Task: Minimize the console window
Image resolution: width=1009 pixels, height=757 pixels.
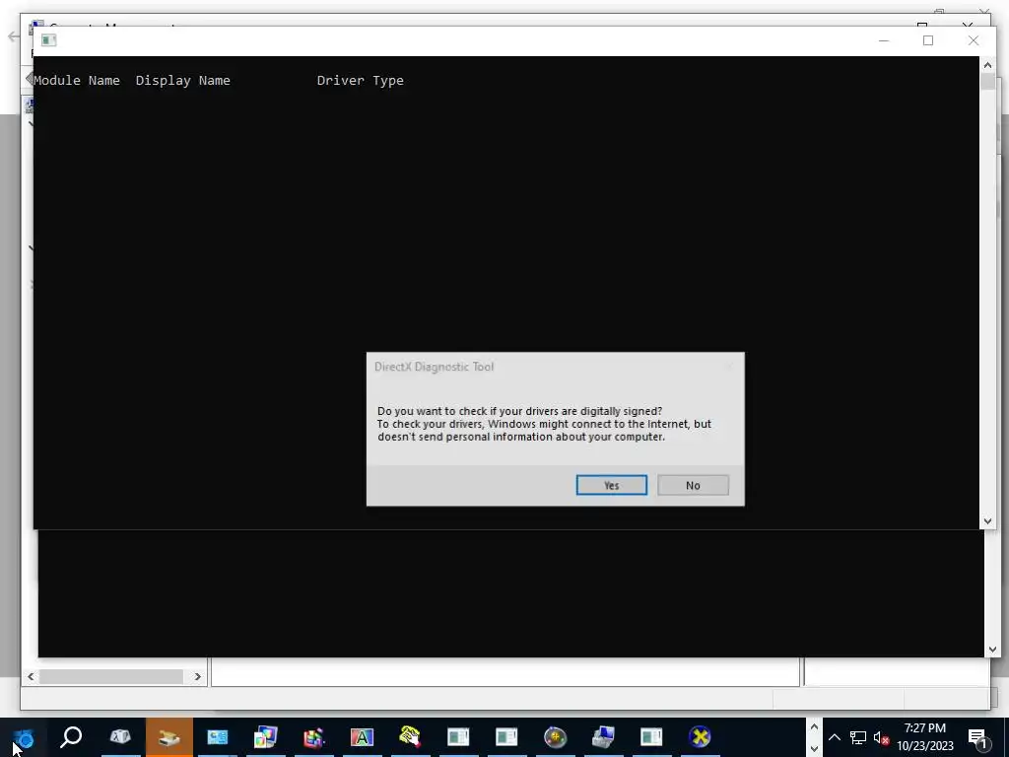Action: click(x=884, y=40)
